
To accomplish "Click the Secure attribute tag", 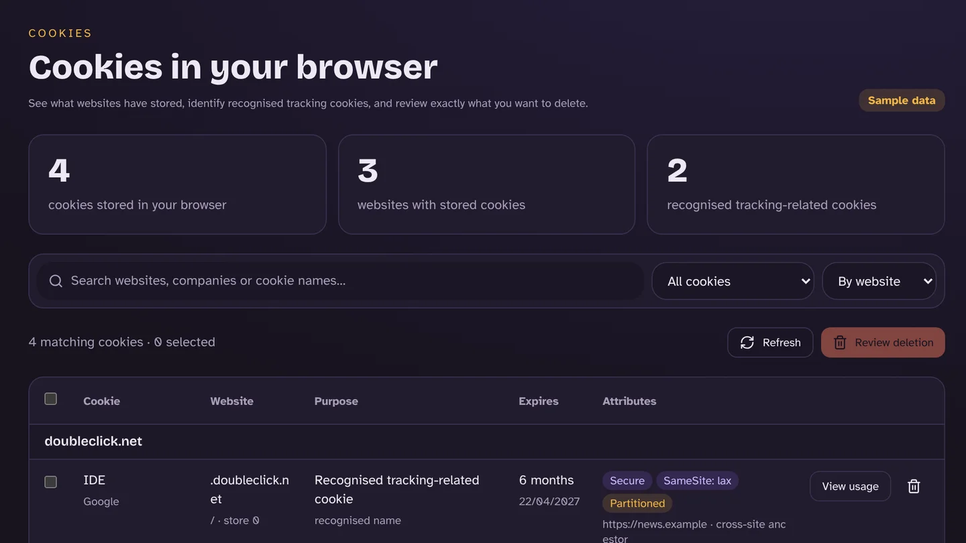I will pos(627,481).
